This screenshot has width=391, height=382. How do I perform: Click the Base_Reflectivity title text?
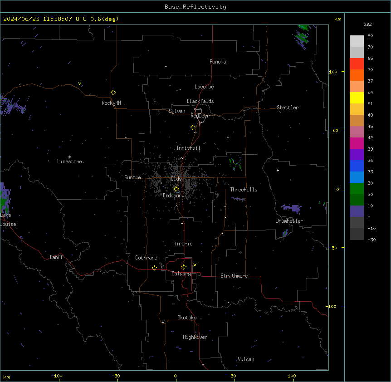tap(195, 7)
